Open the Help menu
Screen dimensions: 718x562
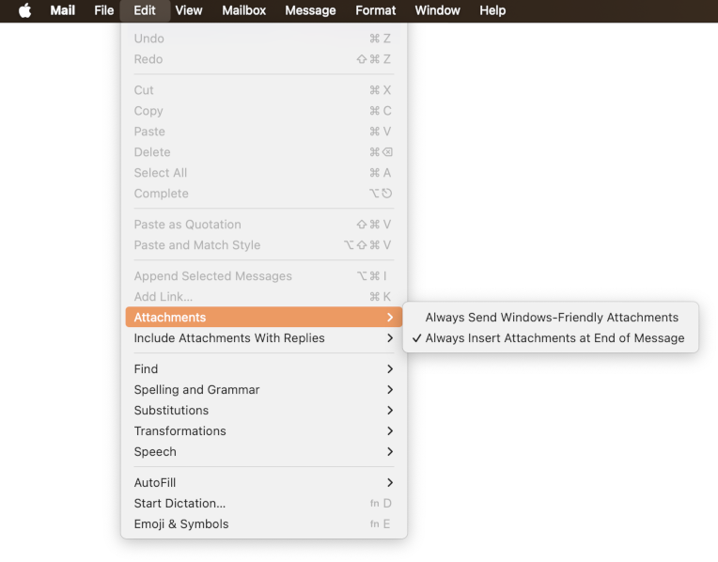[492, 10]
